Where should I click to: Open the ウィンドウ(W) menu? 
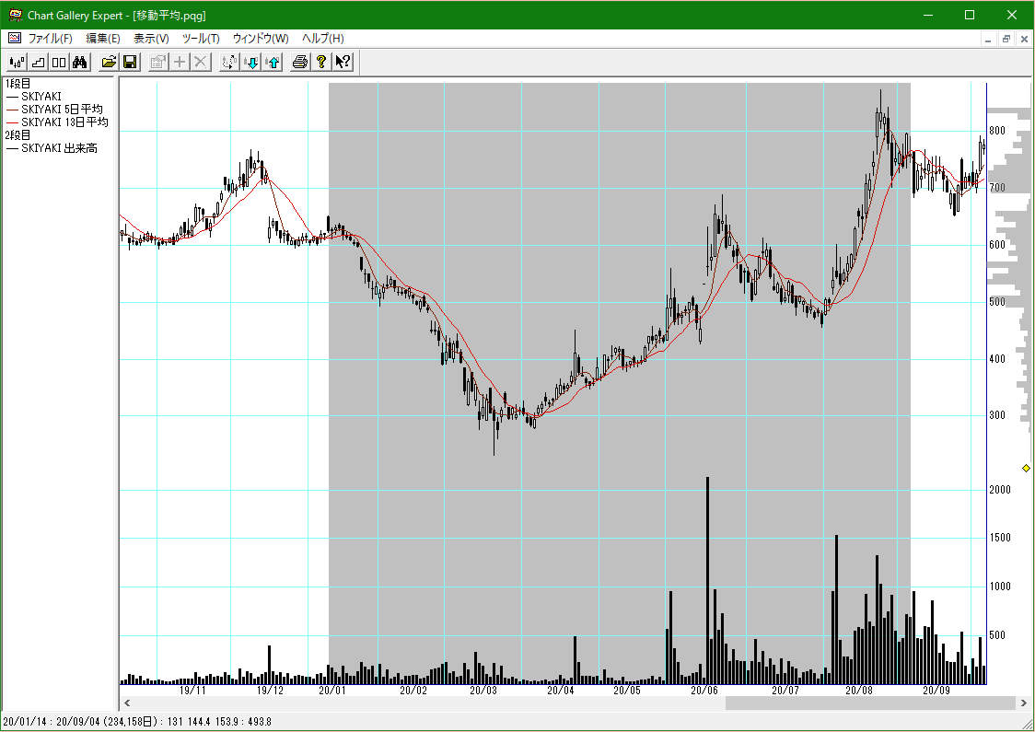(261, 39)
